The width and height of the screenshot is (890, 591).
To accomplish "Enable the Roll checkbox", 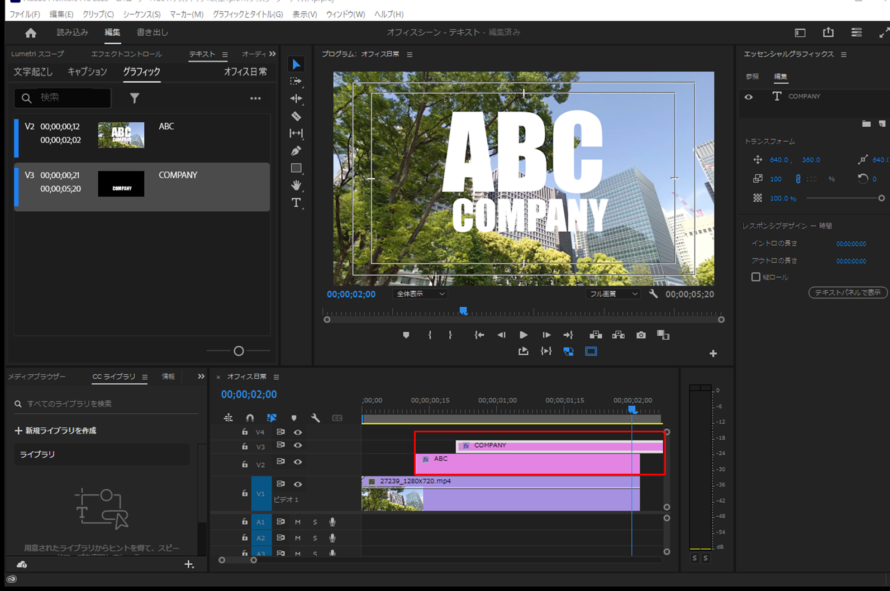I will point(756,277).
